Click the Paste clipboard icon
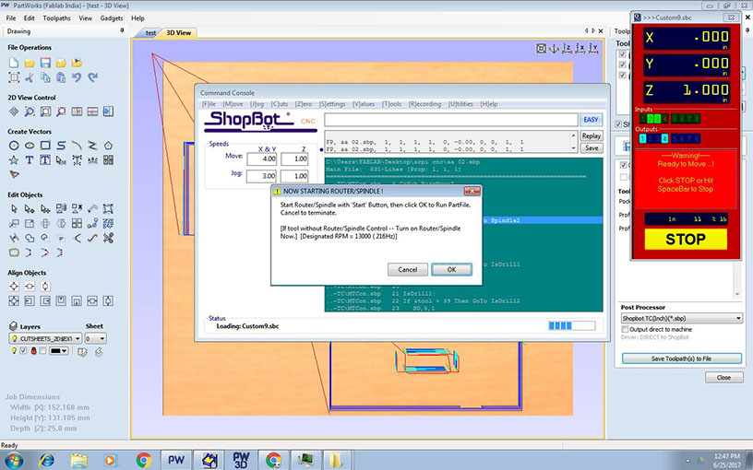 tap(61, 77)
